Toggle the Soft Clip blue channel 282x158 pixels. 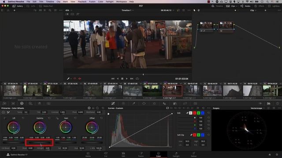(203, 135)
